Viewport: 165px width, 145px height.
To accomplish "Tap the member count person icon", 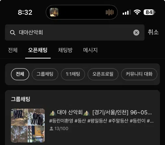I will pos(52,128).
